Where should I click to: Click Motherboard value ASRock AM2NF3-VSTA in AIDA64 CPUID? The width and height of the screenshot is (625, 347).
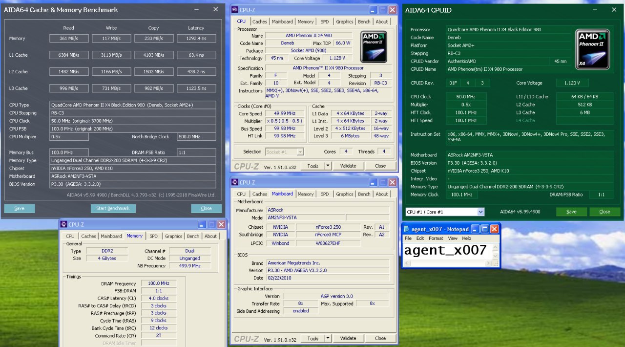click(x=530, y=155)
